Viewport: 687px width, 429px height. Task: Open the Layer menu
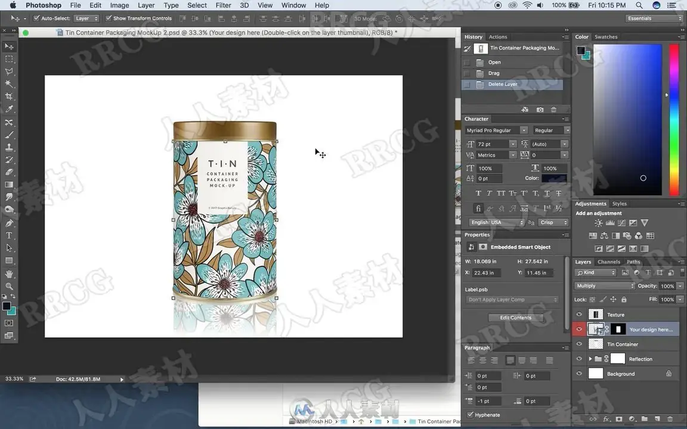click(x=146, y=5)
